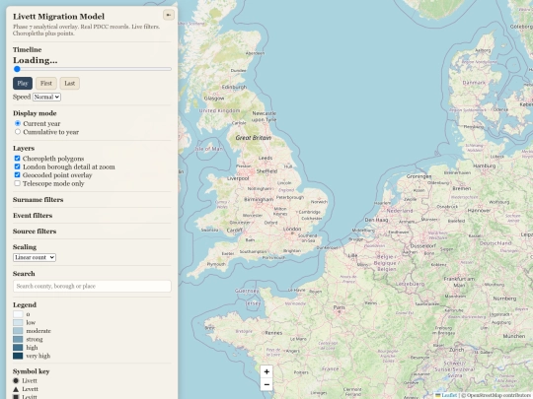
Task: Expand Source filters section
Action: (35, 232)
